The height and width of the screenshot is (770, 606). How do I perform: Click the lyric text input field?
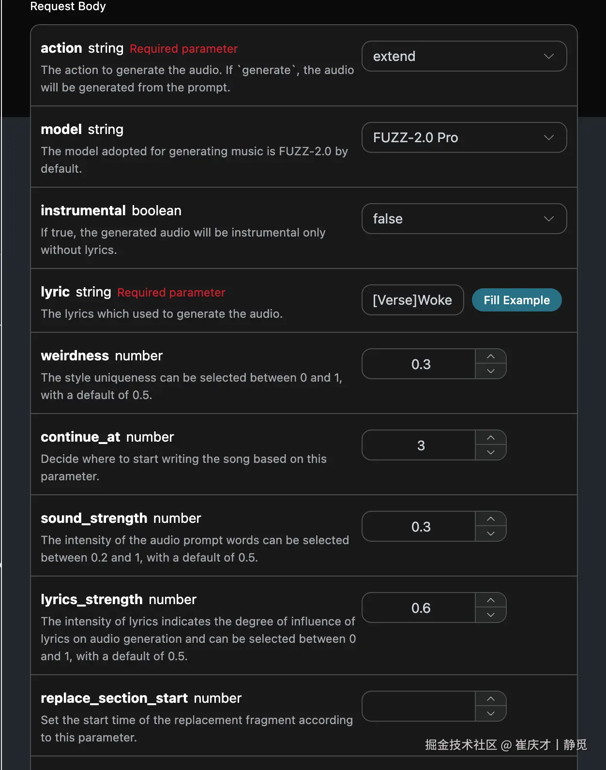click(x=412, y=300)
